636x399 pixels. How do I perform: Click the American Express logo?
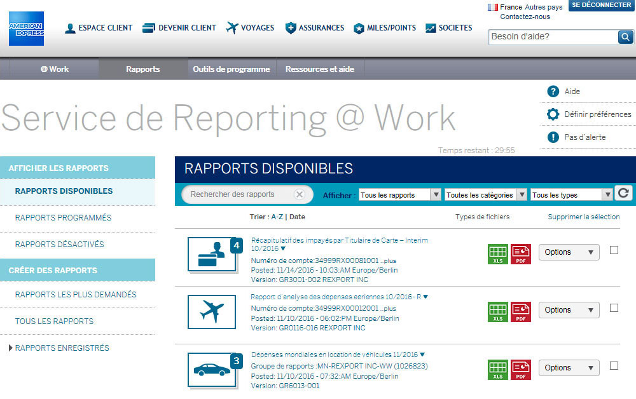coord(26,29)
